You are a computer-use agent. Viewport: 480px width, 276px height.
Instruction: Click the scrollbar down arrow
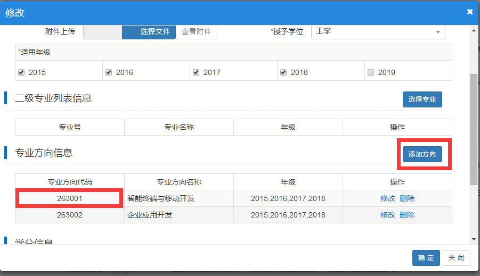pos(474,240)
